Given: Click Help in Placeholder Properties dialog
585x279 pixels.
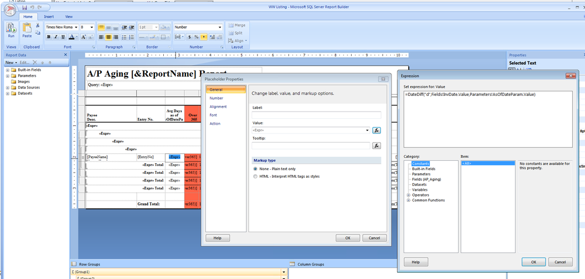Looking at the screenshot, I should click(x=218, y=238).
